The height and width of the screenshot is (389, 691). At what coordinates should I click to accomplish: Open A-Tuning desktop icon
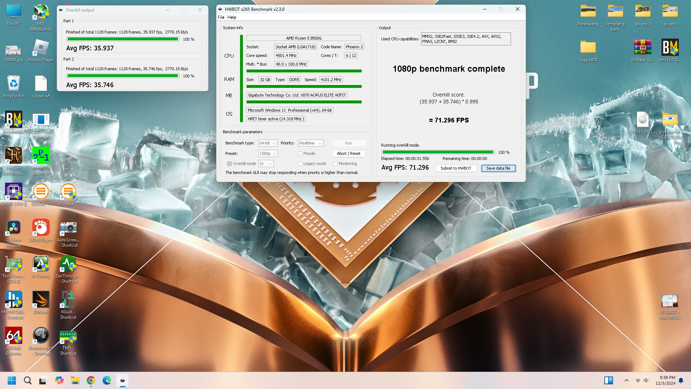41,267
